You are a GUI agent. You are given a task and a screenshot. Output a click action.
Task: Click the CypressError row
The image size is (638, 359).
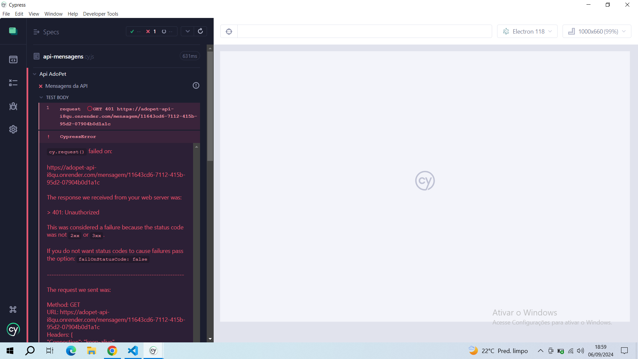point(120,137)
